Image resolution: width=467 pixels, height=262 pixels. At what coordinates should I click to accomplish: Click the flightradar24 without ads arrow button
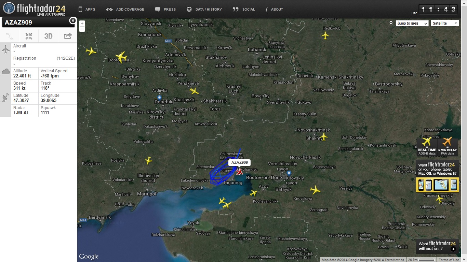[x=453, y=249]
